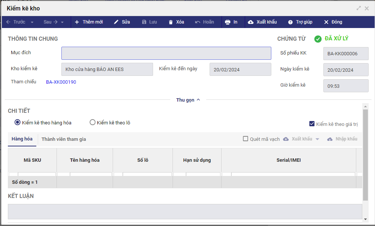Collapse the section with Thu gọn
Viewport: 375px width, 226px height.
click(188, 100)
